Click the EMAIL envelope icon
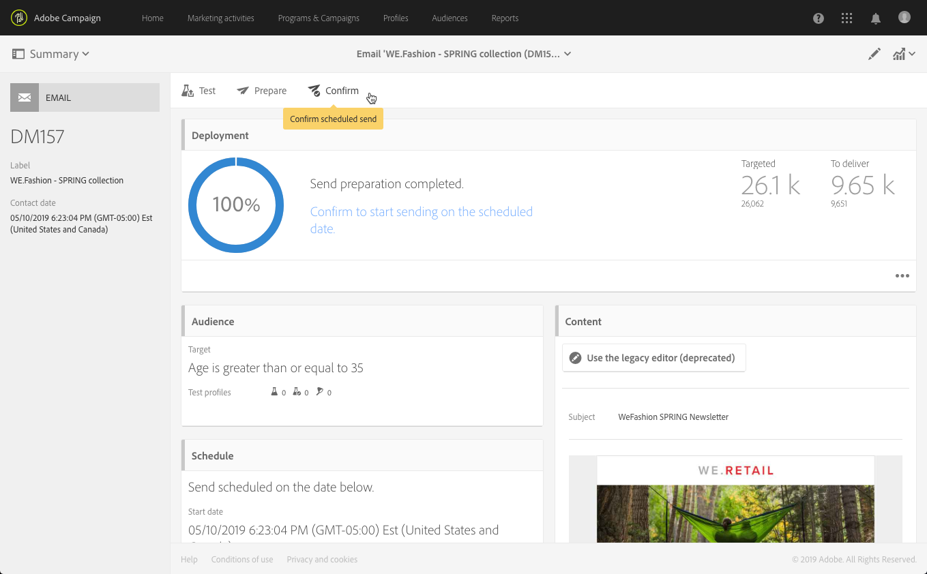Screen dimensions: 927x574 [x=25, y=97]
